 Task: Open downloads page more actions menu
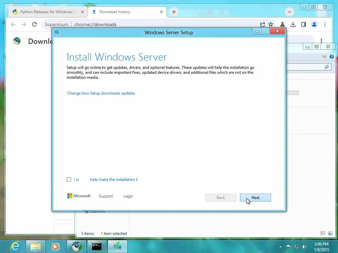tap(321, 41)
